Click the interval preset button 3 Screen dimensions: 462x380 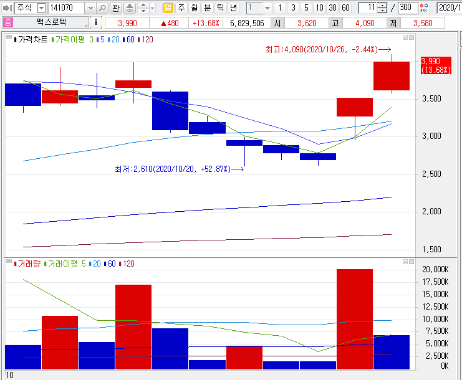pos(293,8)
